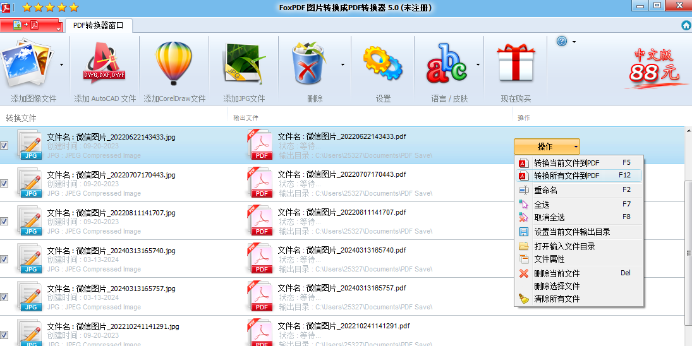Choose 打开输入文件目录 menu item
692x346 pixels.
point(579,246)
